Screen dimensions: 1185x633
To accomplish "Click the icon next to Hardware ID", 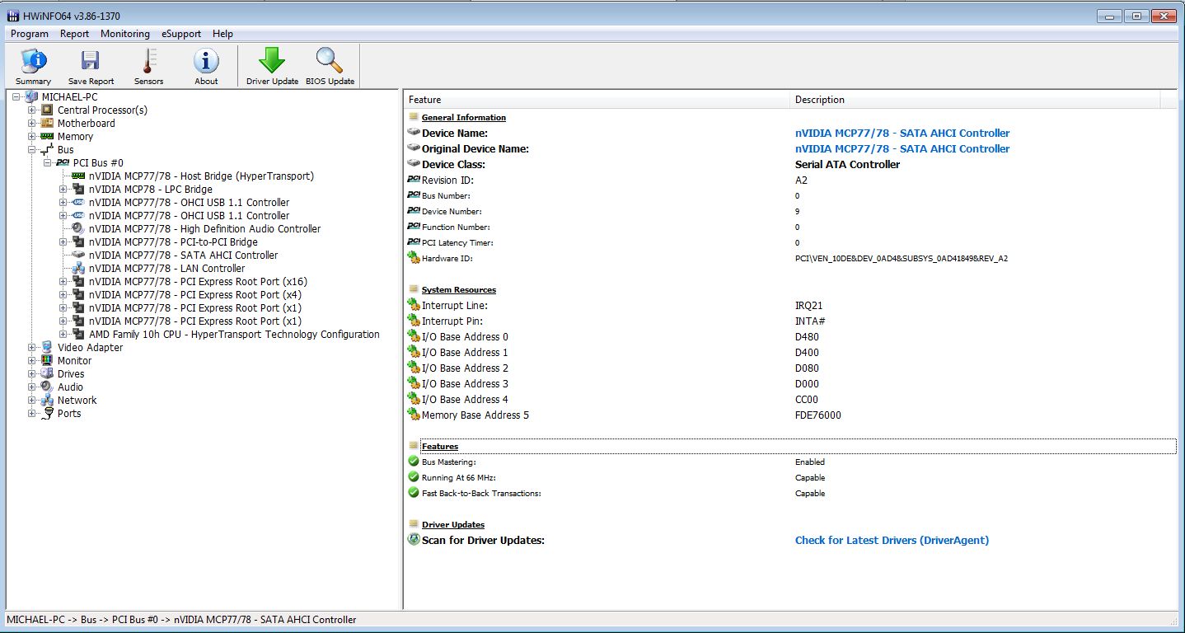I will click(x=414, y=258).
